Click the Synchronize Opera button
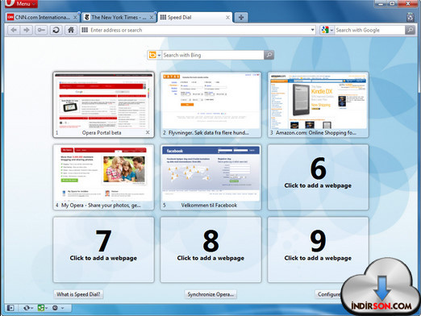This screenshot has height=316, width=421. tap(210, 294)
